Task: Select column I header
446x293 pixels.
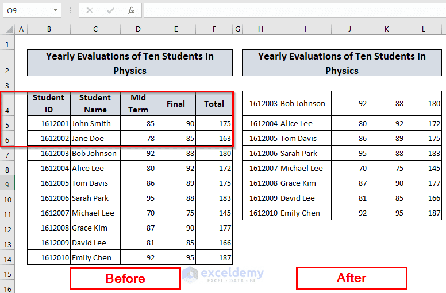Action: point(305,29)
